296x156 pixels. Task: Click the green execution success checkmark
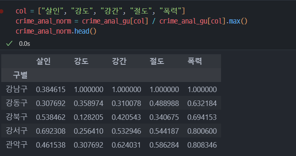[x=9, y=44]
